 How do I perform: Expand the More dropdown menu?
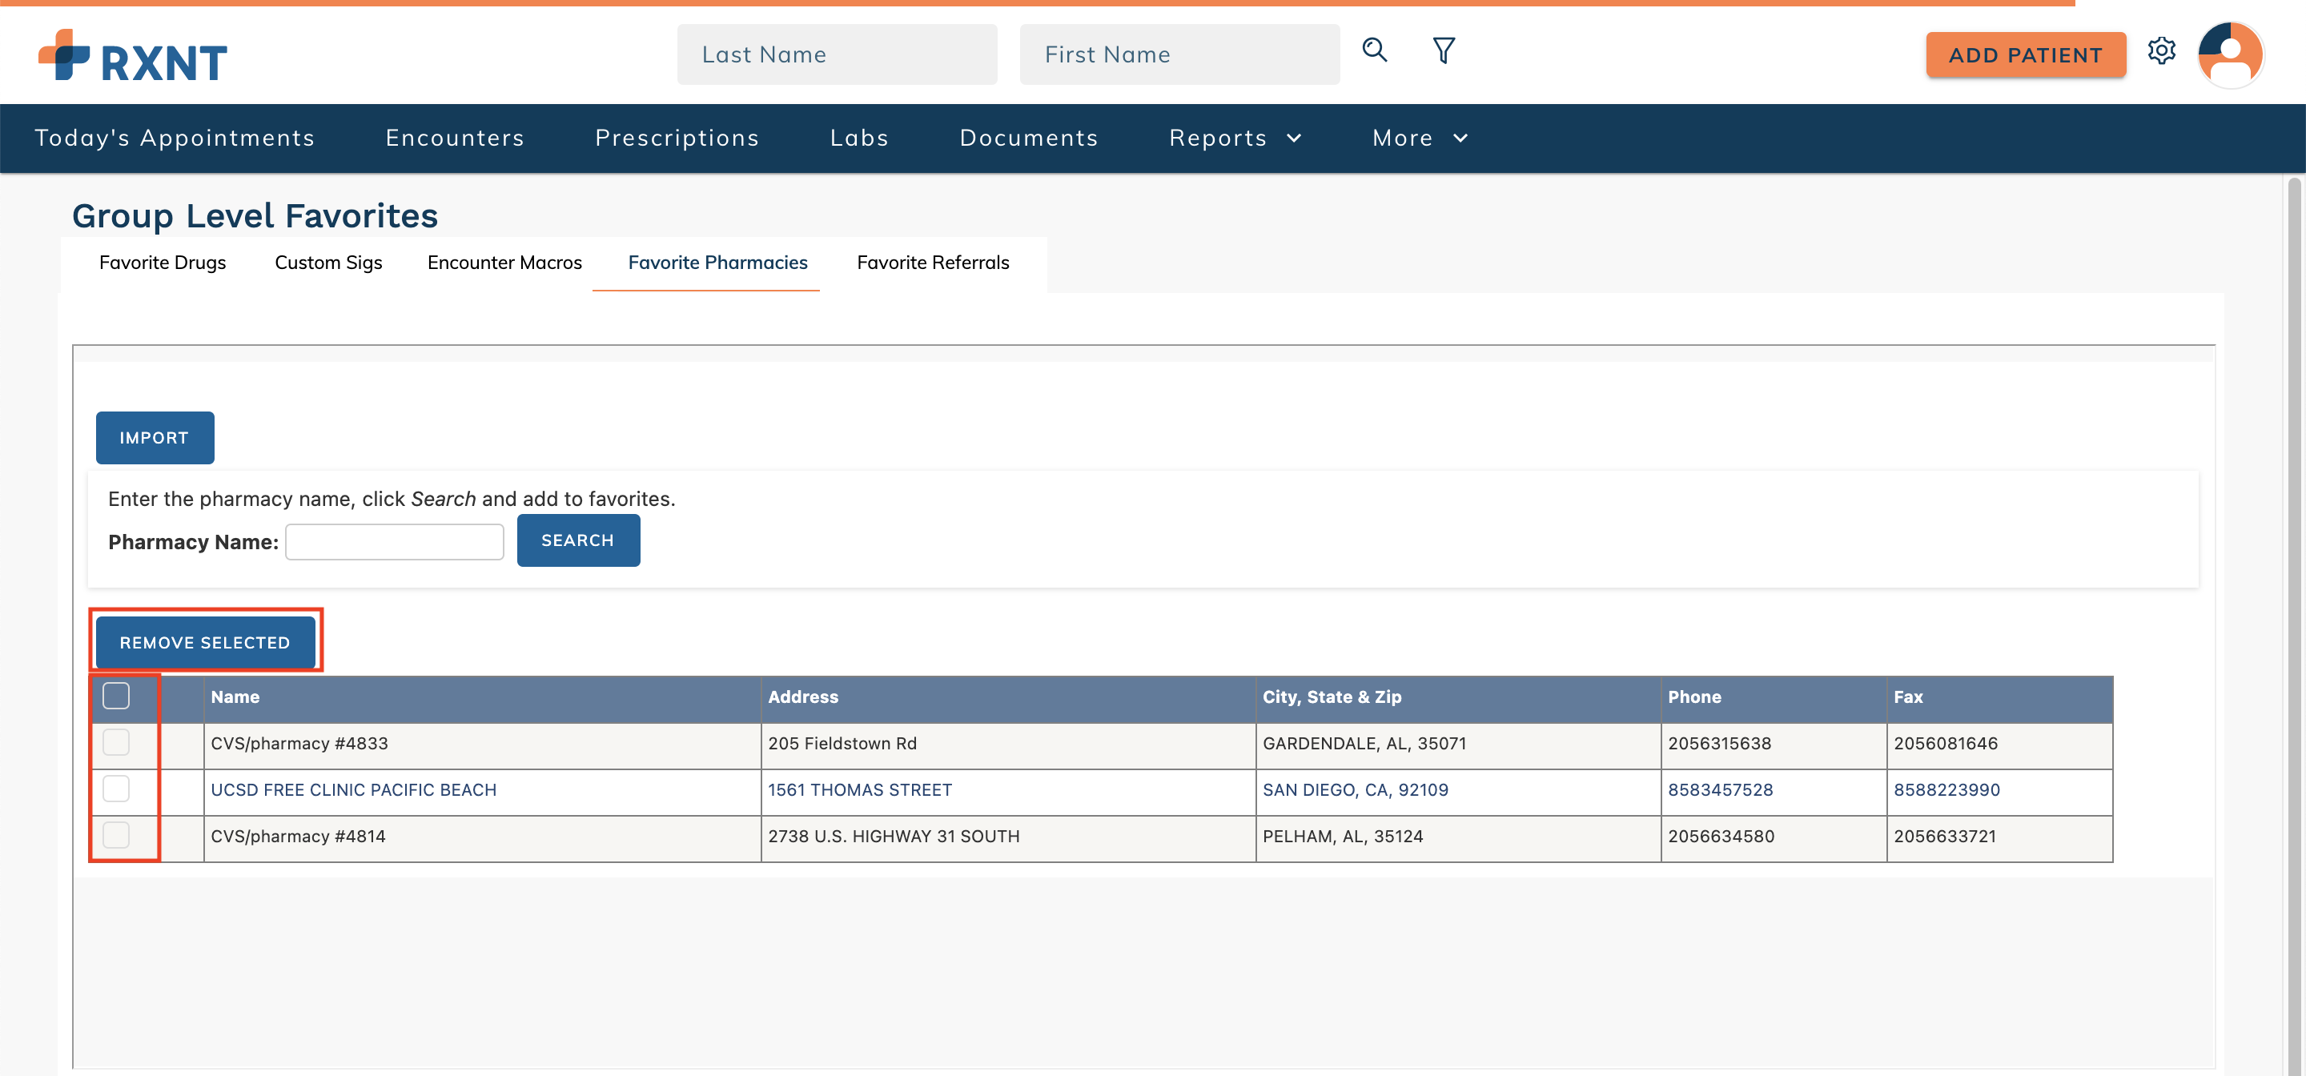(1419, 138)
